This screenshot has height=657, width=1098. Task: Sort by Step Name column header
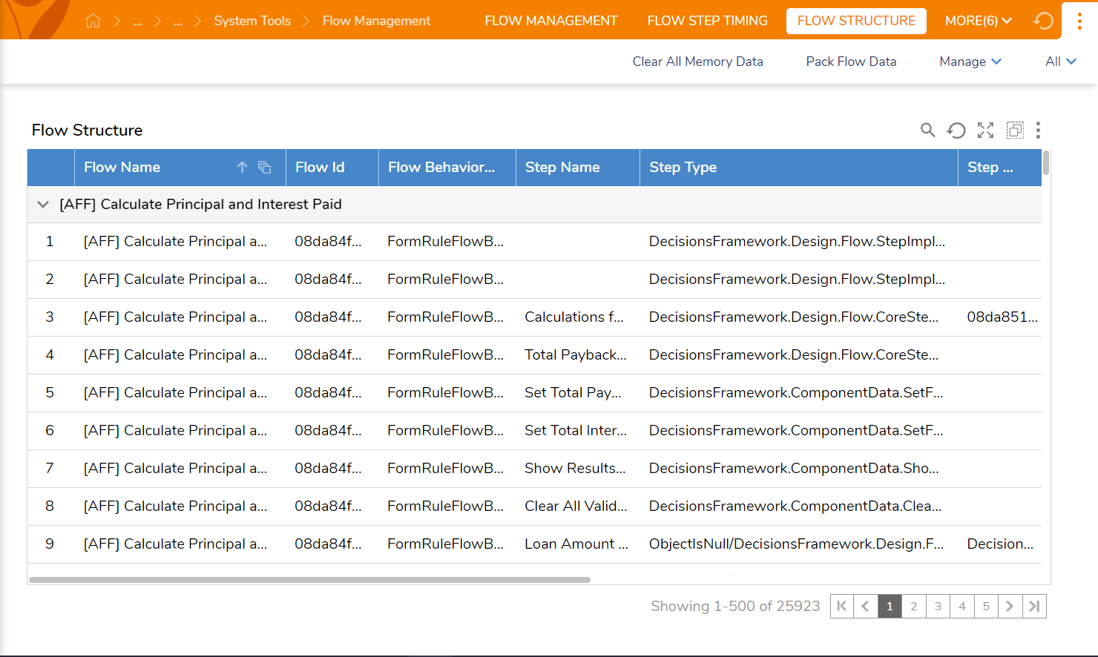[x=577, y=168]
